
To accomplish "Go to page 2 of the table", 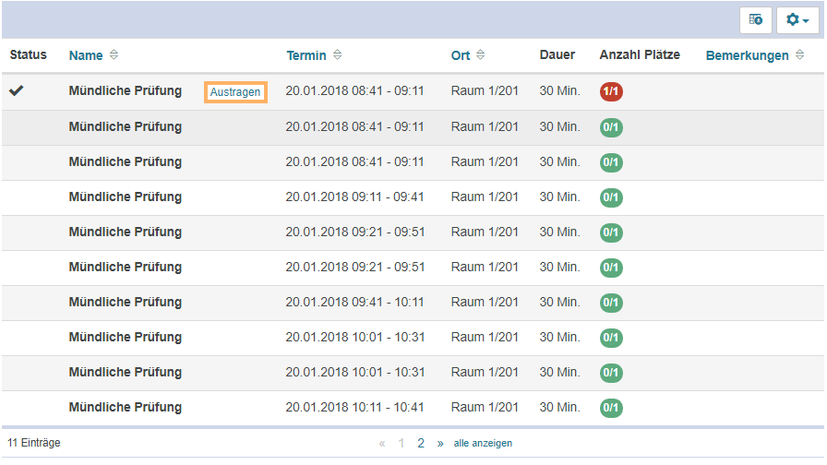I will (421, 443).
